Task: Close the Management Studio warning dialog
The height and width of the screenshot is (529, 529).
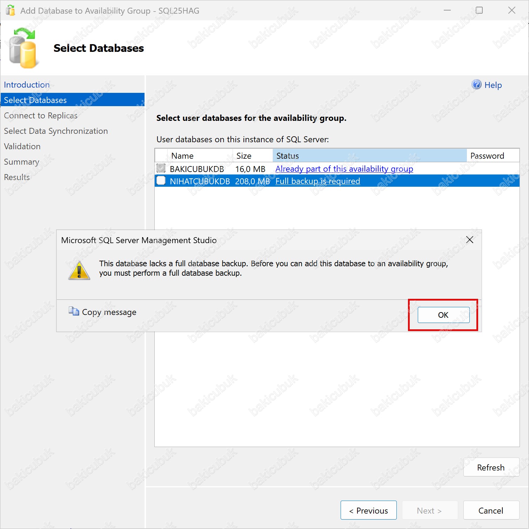Action: [469, 240]
